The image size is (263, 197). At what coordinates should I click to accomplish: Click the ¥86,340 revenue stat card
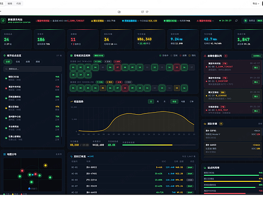click(x=150, y=39)
